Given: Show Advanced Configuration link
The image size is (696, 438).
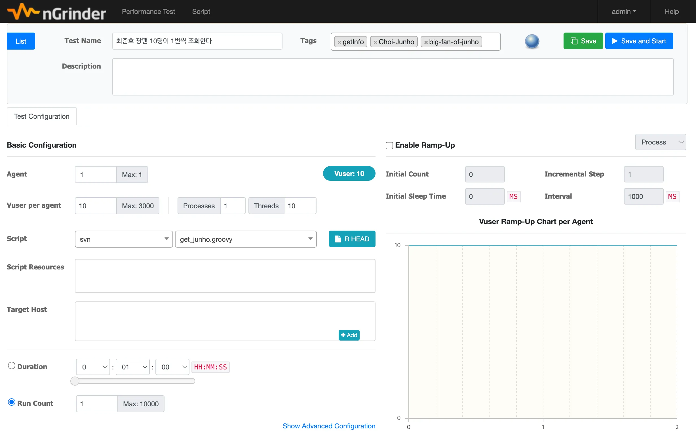Looking at the screenshot, I should coord(329,426).
